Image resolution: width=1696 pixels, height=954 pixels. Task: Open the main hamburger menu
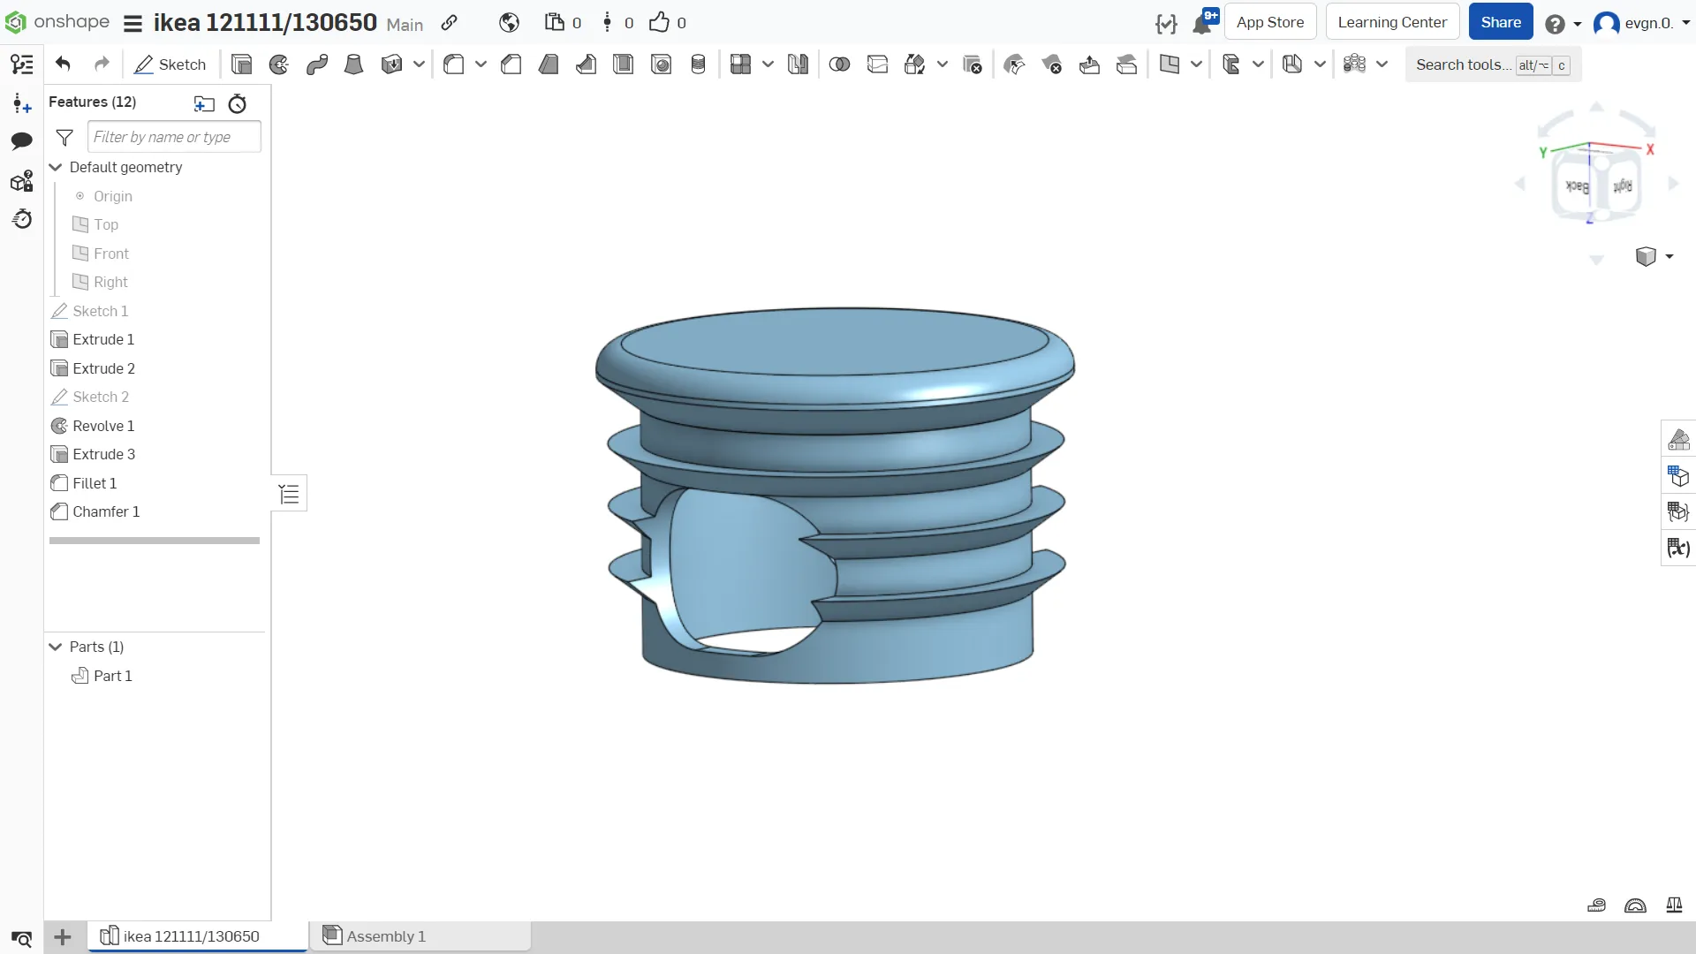(x=132, y=23)
